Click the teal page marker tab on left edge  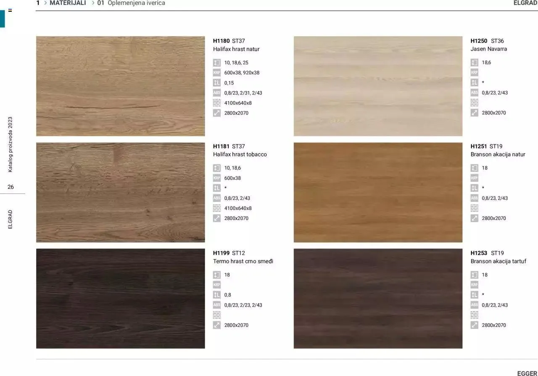pos(2,19)
